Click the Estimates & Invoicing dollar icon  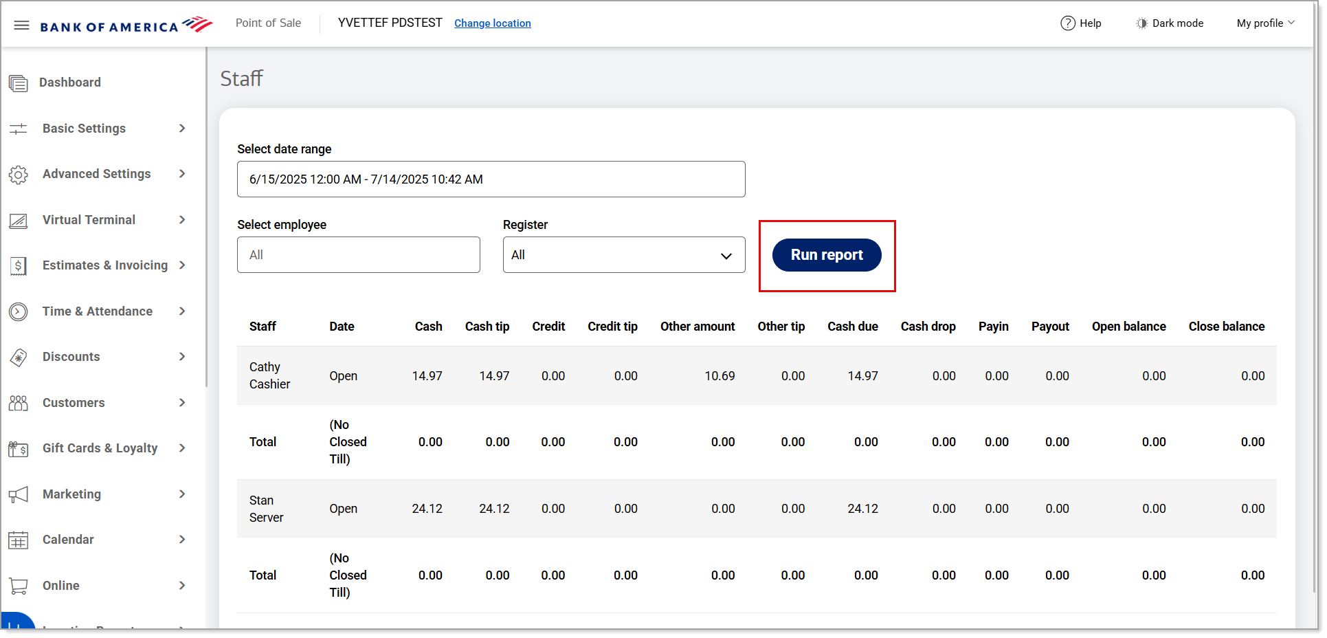(x=19, y=266)
